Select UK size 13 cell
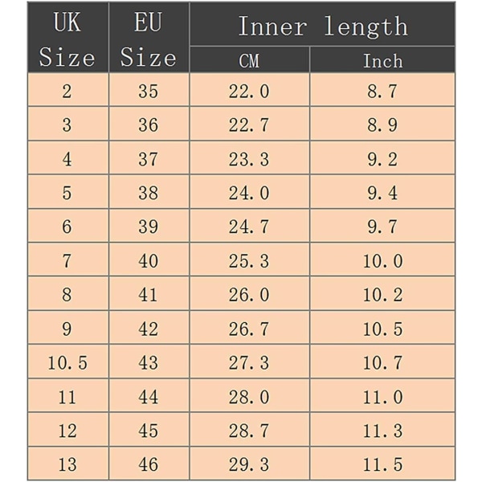The image size is (482, 482). point(68,464)
